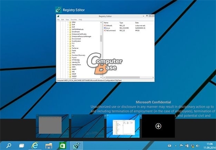This screenshot has height=150, width=216.
Task: Open the File menu in Registry Editor
Action: [58, 20]
